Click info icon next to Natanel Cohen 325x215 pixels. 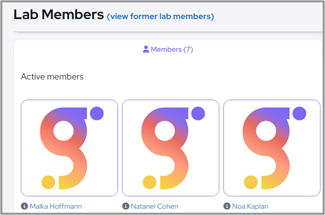click(126, 206)
